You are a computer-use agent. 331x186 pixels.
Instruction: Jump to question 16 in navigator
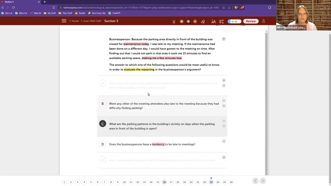(x=164, y=182)
